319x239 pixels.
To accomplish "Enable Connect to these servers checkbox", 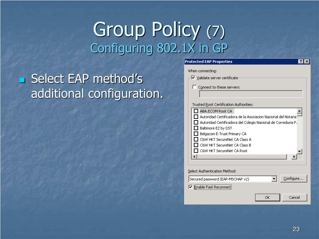I will point(194,87).
